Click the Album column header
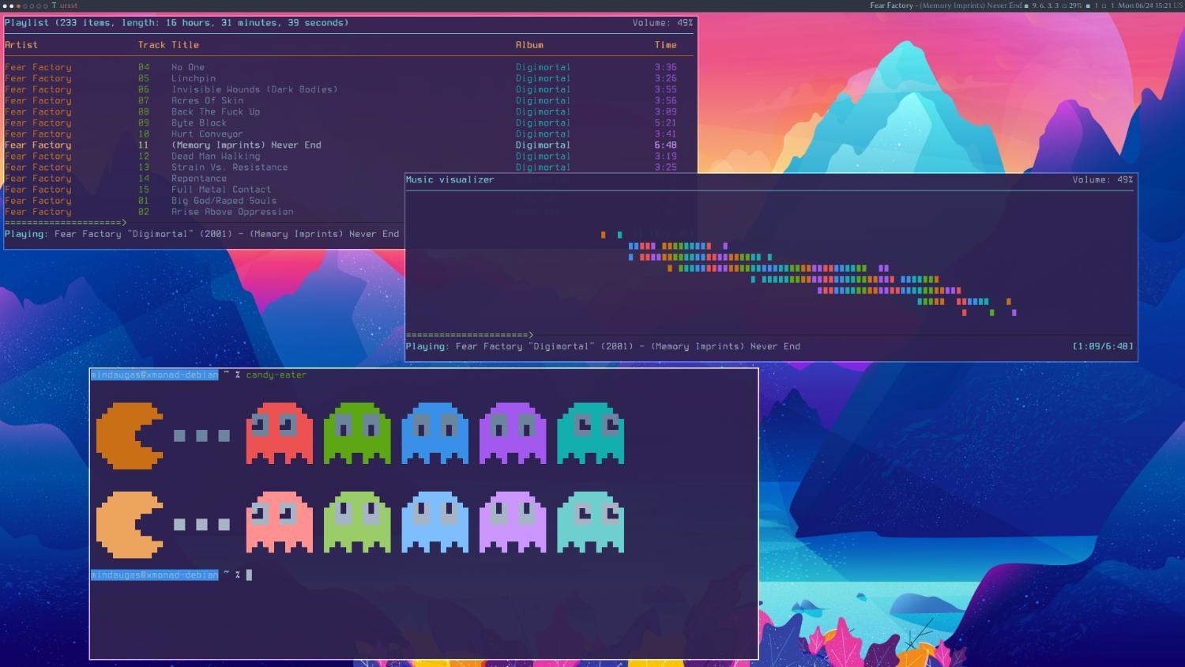The height and width of the screenshot is (667, 1185). coord(529,45)
